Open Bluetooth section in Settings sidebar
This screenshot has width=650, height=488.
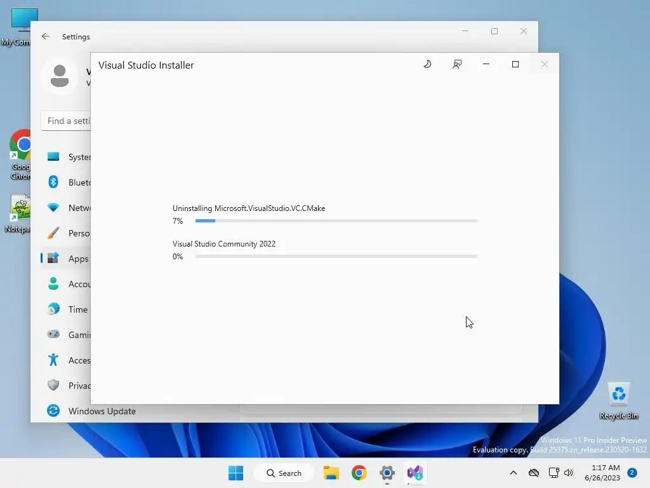66,182
